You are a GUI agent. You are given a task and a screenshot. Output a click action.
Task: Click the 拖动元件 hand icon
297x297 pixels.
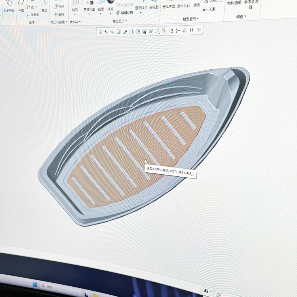click(9, 2)
